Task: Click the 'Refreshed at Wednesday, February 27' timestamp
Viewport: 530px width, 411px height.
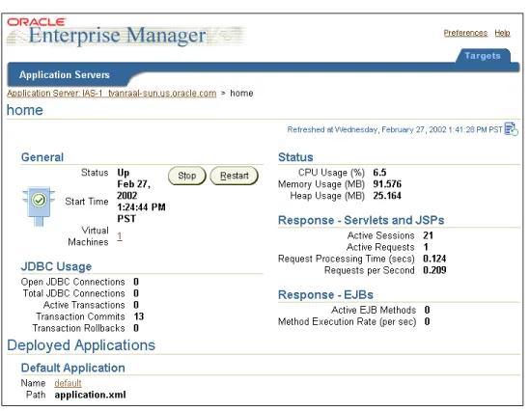Action: tap(395, 129)
